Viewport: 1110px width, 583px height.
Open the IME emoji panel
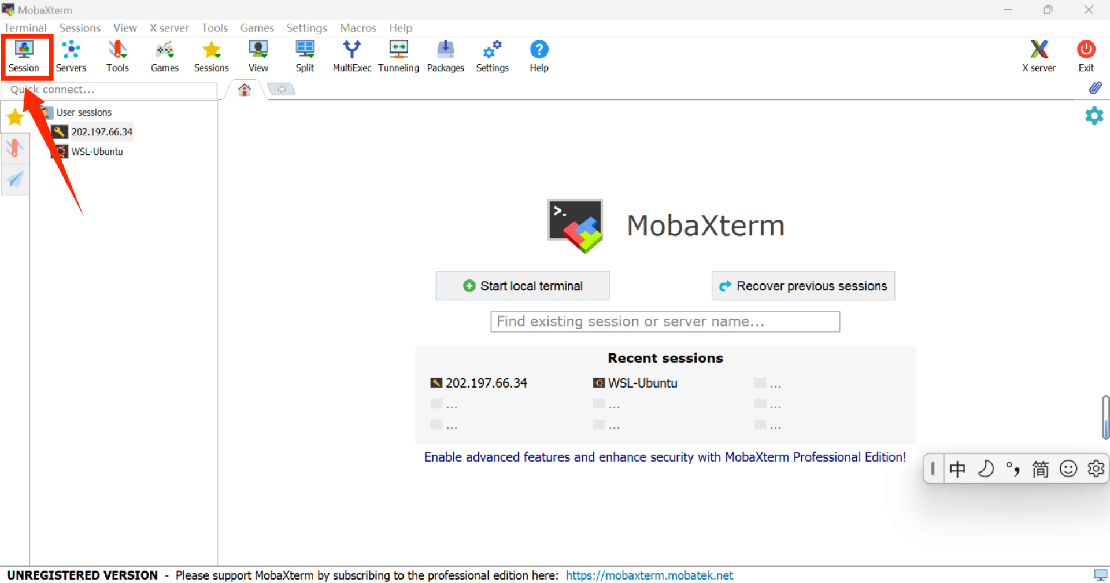click(1068, 468)
